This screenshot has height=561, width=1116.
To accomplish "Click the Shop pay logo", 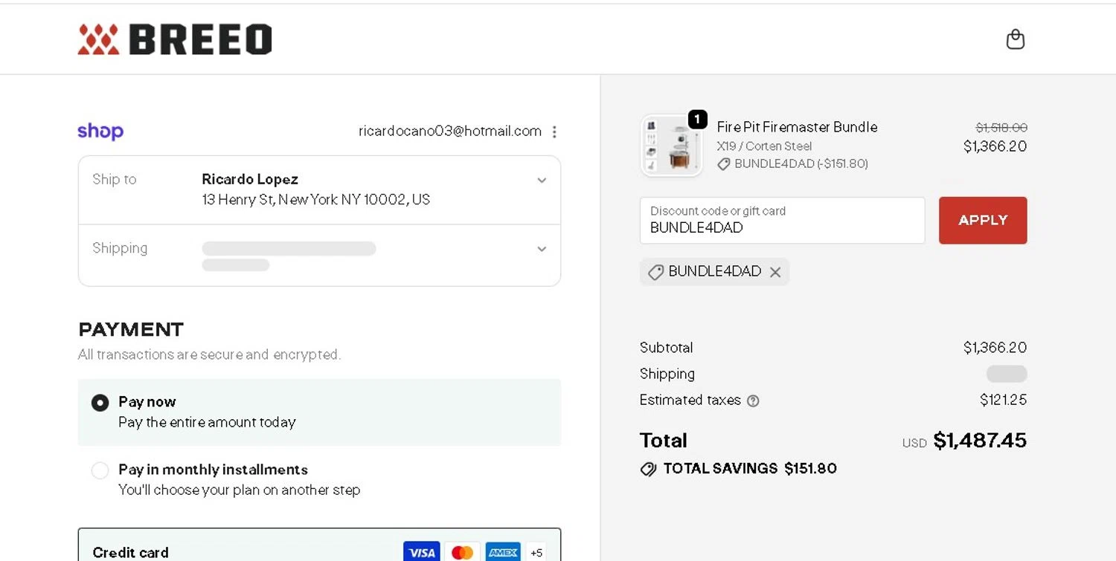I will pyautogui.click(x=100, y=132).
